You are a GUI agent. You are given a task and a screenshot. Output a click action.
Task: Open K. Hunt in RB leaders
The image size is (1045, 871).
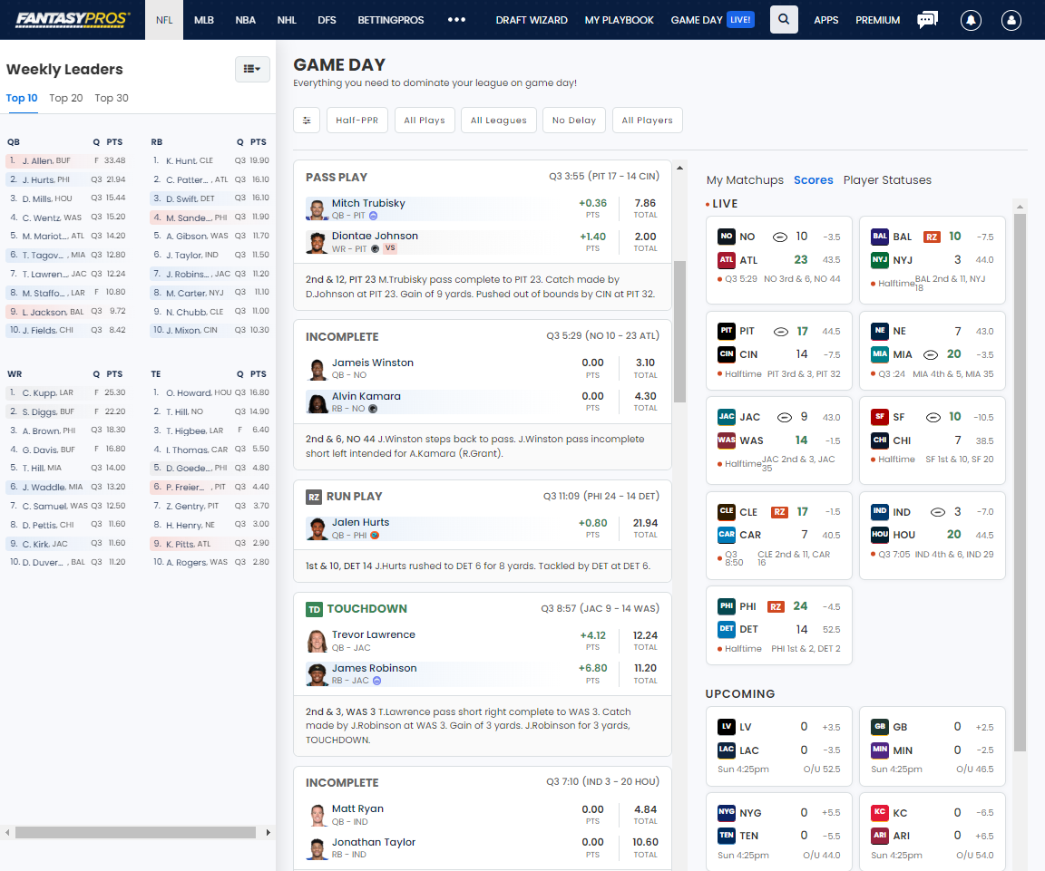(210, 160)
